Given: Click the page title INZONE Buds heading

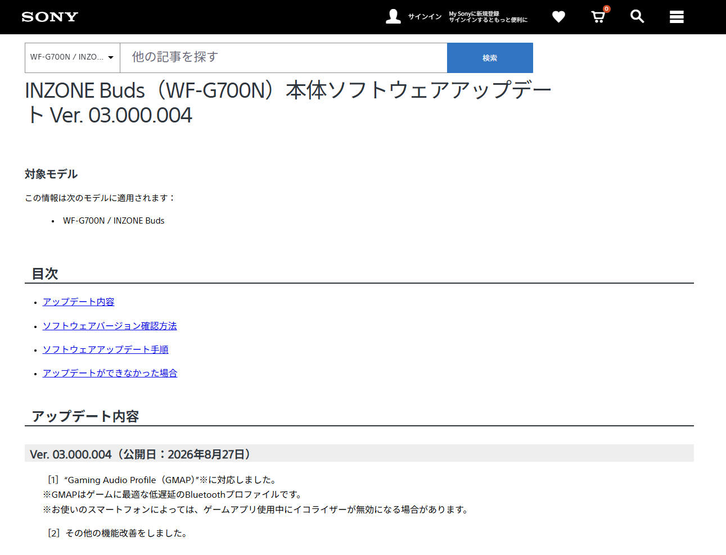Looking at the screenshot, I should click(x=288, y=102).
